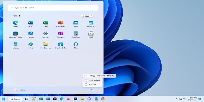This screenshot has height=102, width=204.
Task: Open Settings from pinned apps
Action: point(46,35)
